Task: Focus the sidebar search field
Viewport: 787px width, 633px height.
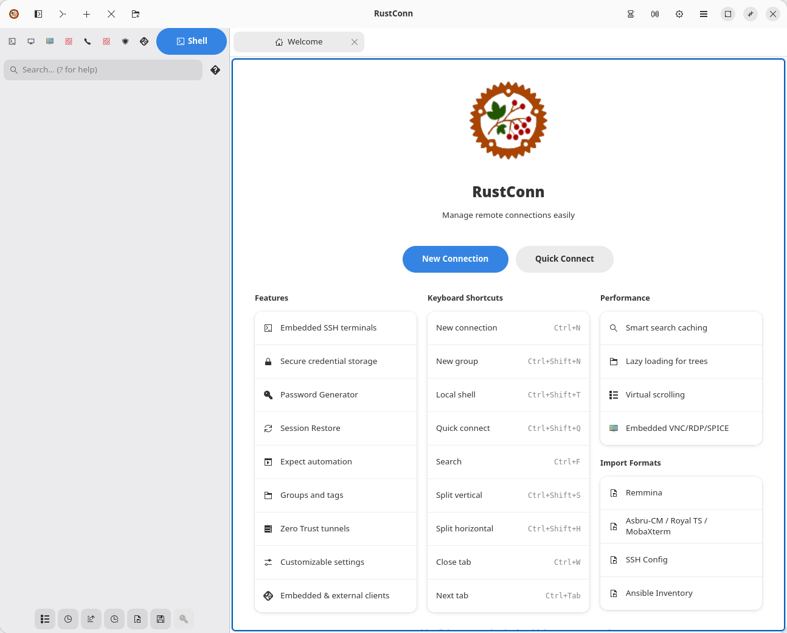Action: pos(103,70)
